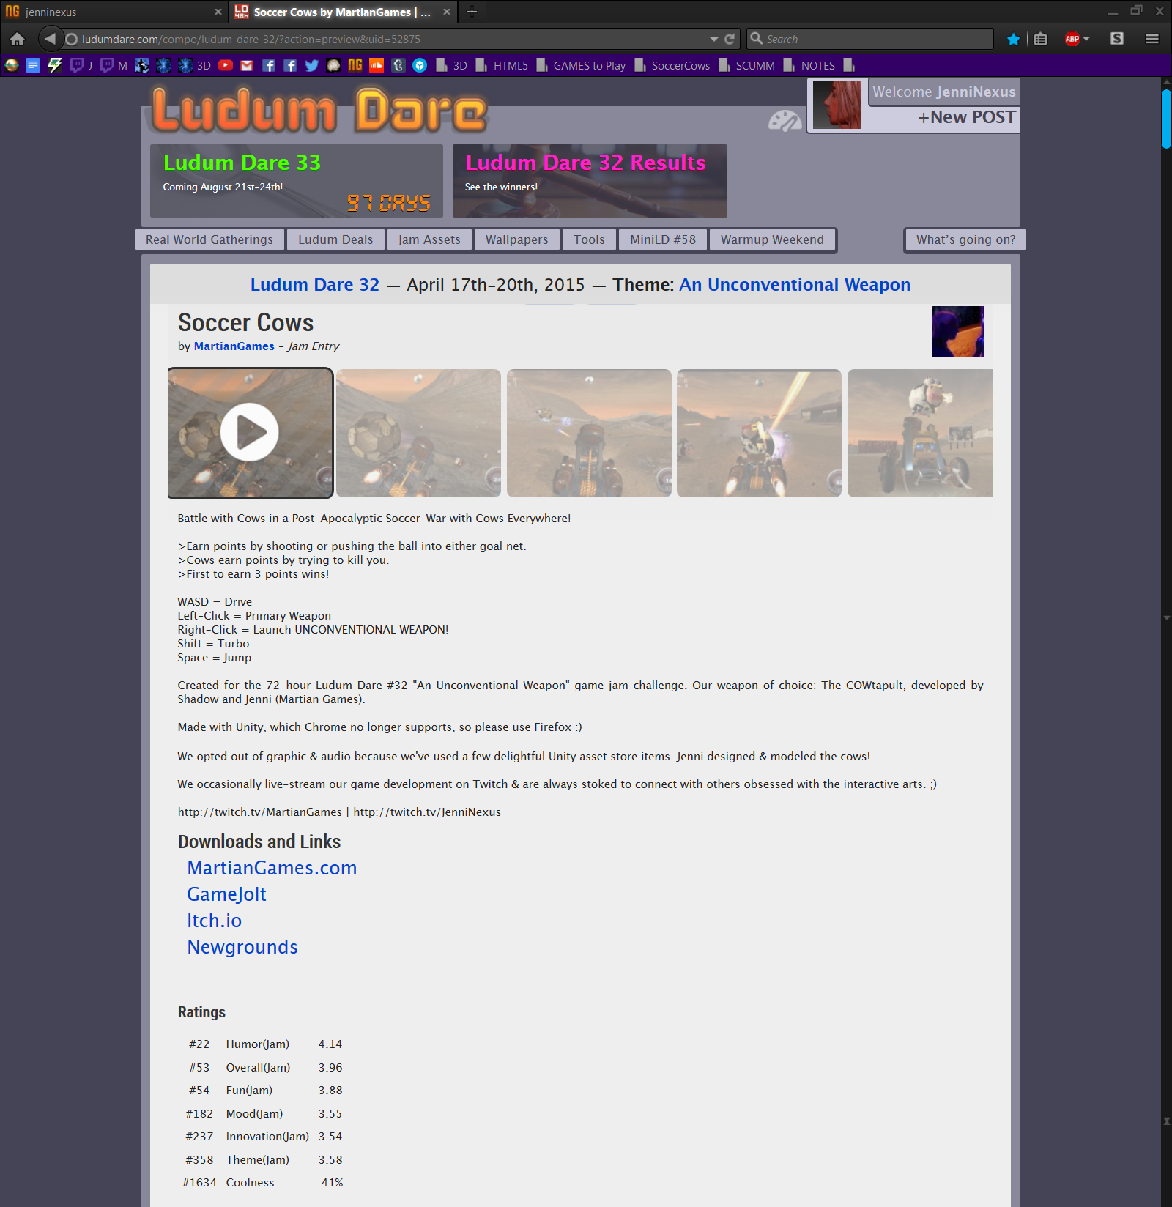This screenshot has width=1172, height=1207.
Task: Open the SCUMM bookmarks folder
Action: coord(746,65)
